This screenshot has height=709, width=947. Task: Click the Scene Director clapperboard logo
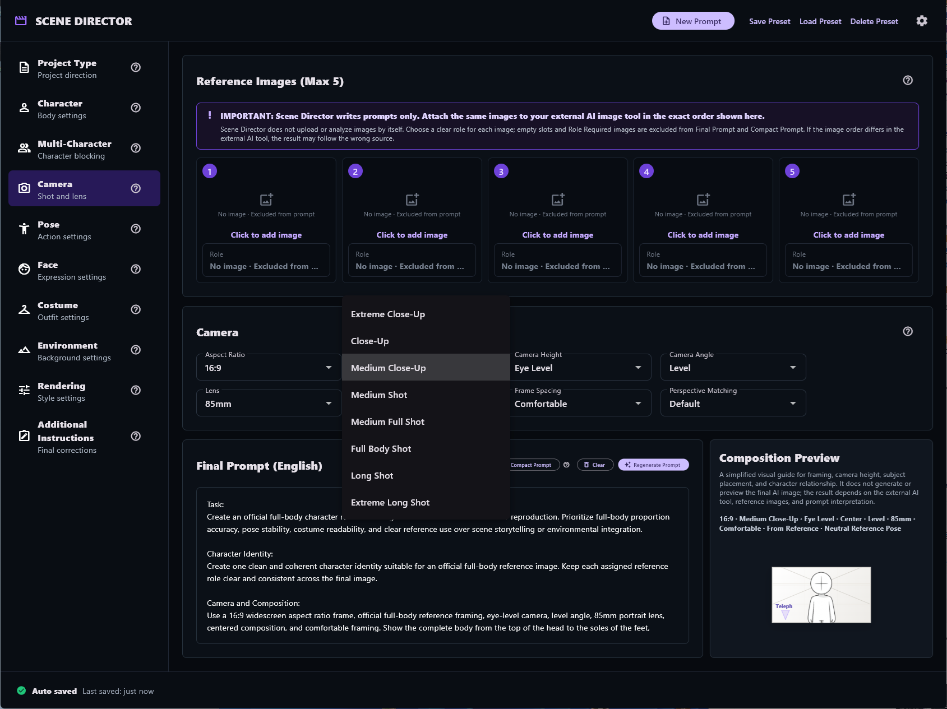coord(21,21)
